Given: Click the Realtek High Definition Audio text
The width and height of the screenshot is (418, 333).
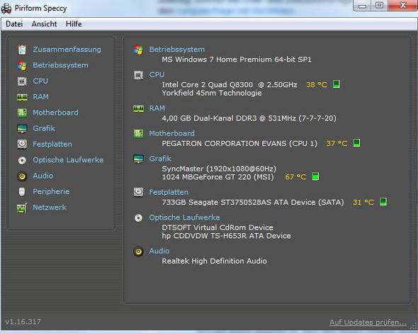Looking at the screenshot, I should [x=214, y=261].
